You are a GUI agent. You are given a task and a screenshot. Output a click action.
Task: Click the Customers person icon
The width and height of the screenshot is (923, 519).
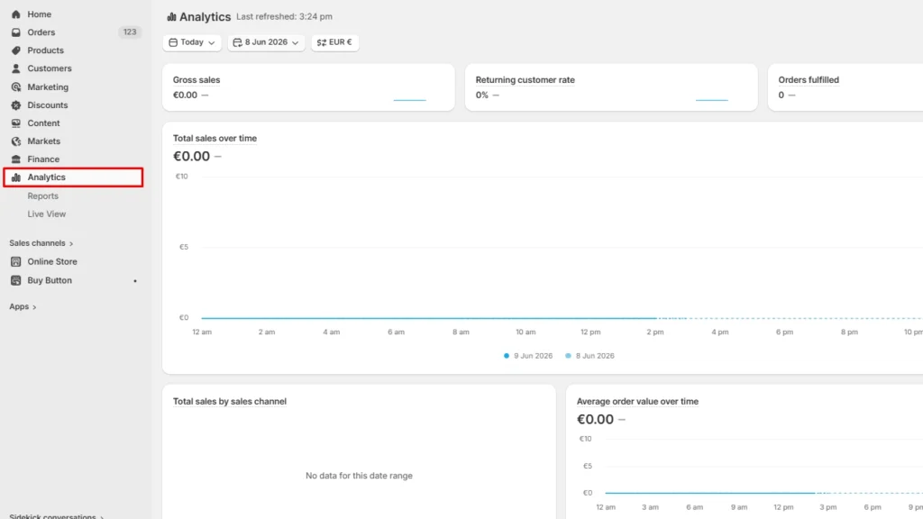[16, 68]
